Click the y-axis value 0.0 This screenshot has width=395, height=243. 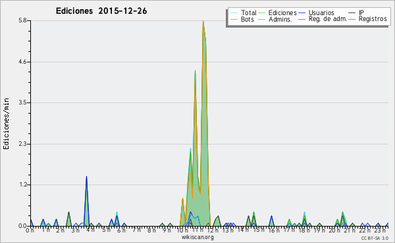point(22,226)
